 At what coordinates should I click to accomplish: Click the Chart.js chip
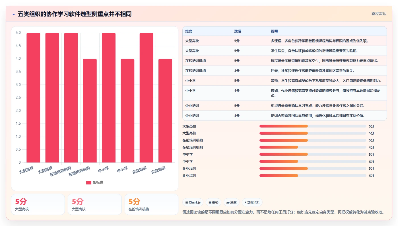click(193, 202)
